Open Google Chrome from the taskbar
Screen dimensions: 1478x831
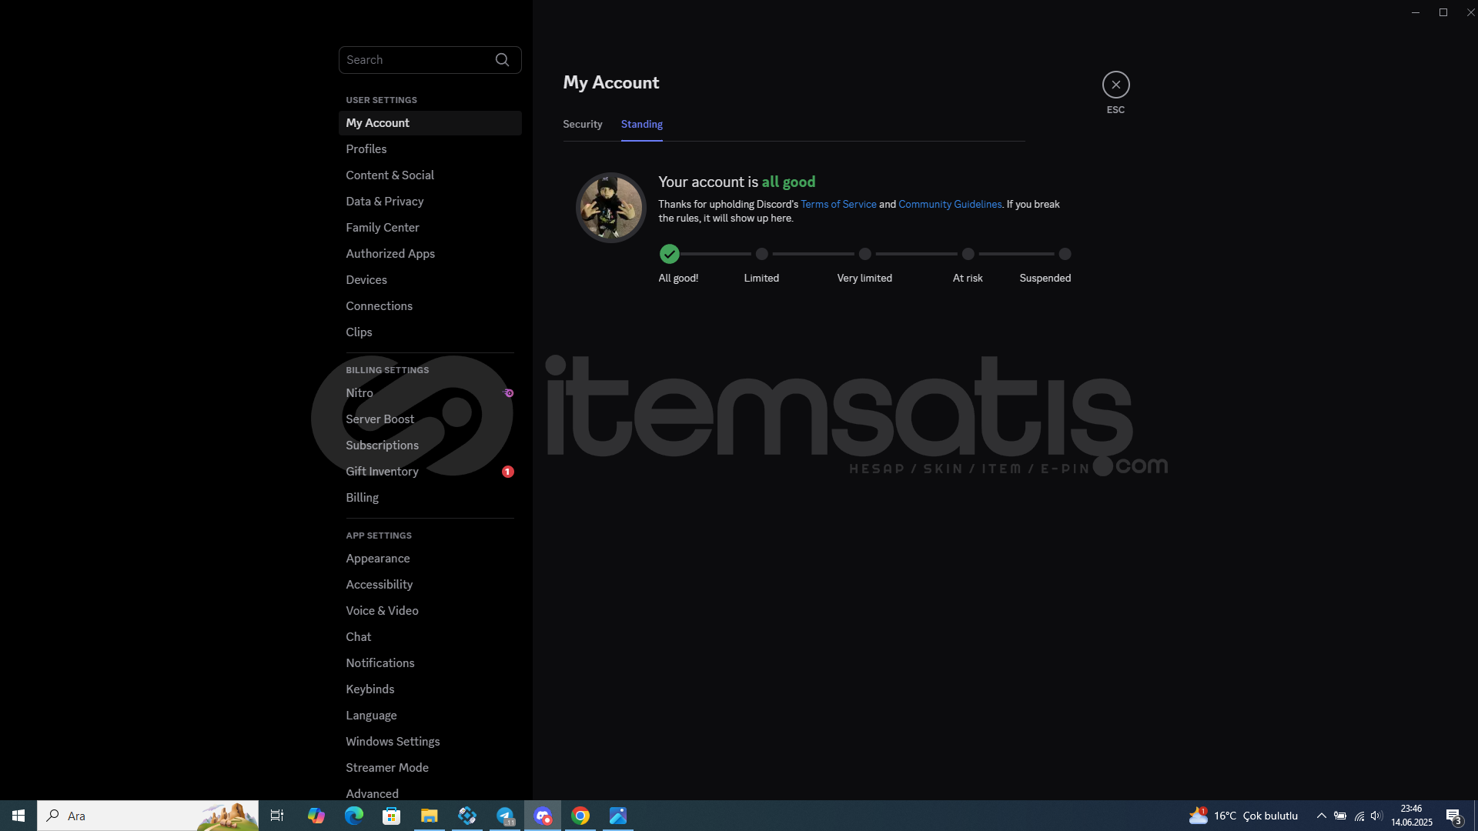click(580, 816)
